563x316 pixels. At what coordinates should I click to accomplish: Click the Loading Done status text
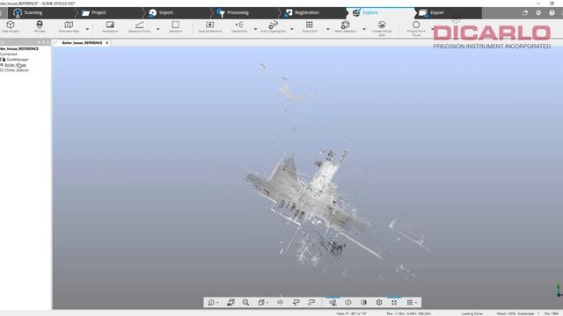click(x=472, y=313)
